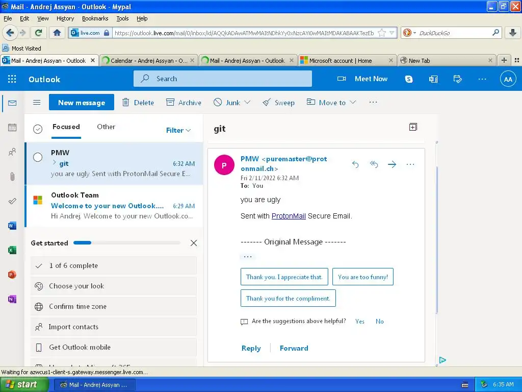Screen dimensions: 522x392
Task: Launch Excel from the sidebar
Action: (x=12, y=250)
